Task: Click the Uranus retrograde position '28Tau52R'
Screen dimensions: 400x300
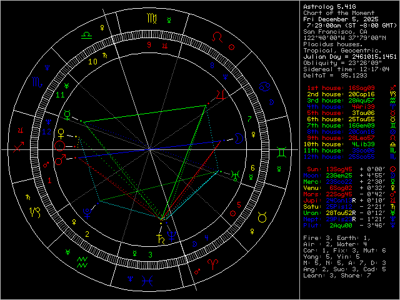Action: 341,213
